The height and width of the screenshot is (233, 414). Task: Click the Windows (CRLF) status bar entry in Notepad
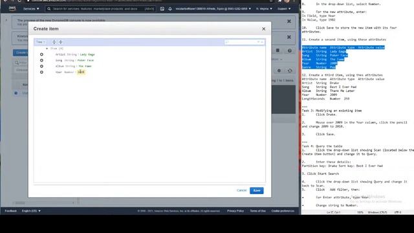point(378,212)
